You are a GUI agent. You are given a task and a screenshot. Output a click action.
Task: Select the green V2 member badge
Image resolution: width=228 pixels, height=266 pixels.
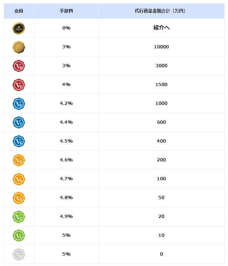pyautogui.click(x=18, y=216)
